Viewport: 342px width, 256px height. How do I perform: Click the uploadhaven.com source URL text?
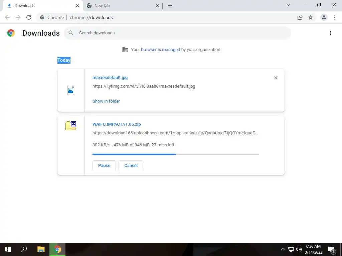coord(175,133)
